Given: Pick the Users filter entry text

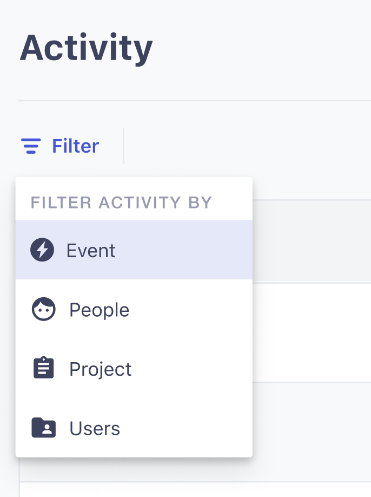Looking at the screenshot, I should point(95,428).
